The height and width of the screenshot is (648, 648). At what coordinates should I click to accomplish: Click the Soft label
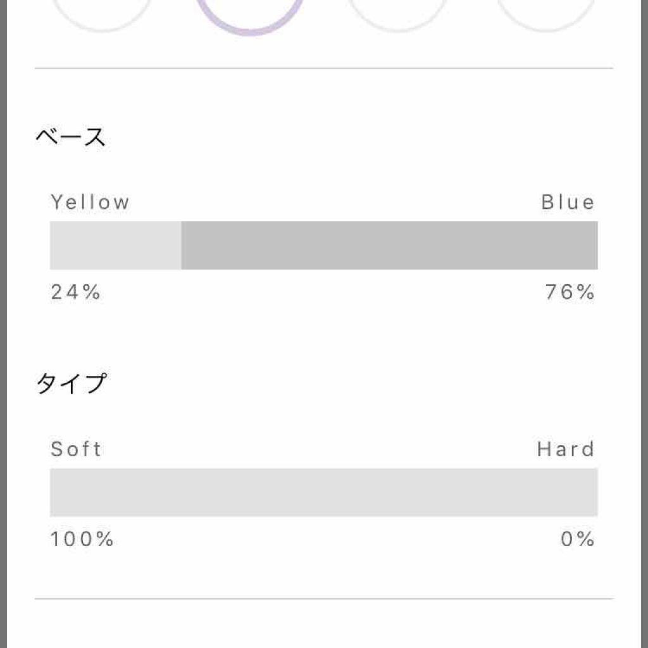(76, 449)
